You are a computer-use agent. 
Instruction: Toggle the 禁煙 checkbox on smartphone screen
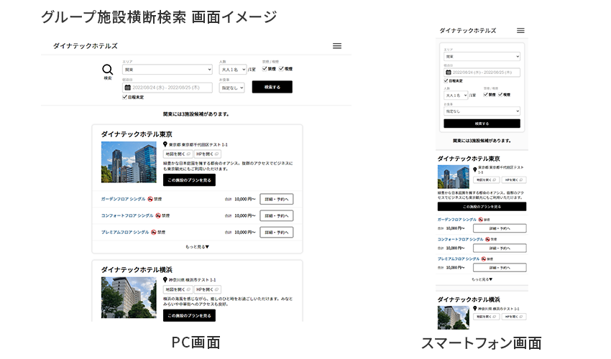(485, 95)
